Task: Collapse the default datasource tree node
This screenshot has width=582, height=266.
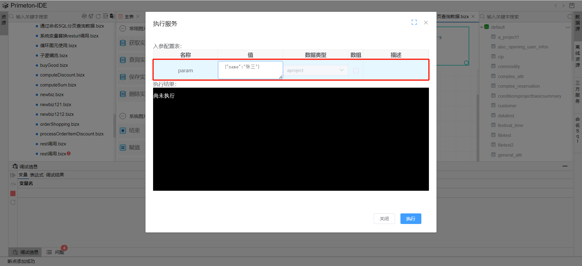Action: pyautogui.click(x=482, y=27)
